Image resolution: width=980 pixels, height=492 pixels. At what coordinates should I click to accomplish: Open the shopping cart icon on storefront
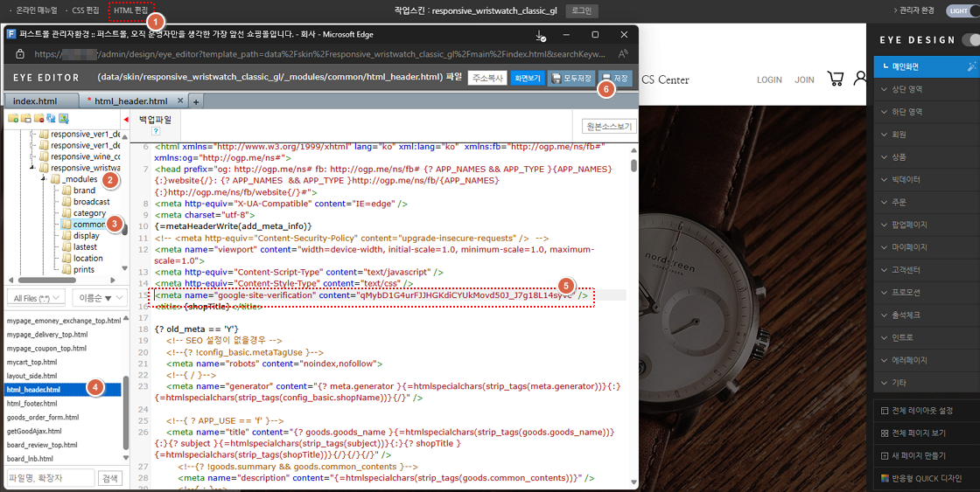[836, 79]
